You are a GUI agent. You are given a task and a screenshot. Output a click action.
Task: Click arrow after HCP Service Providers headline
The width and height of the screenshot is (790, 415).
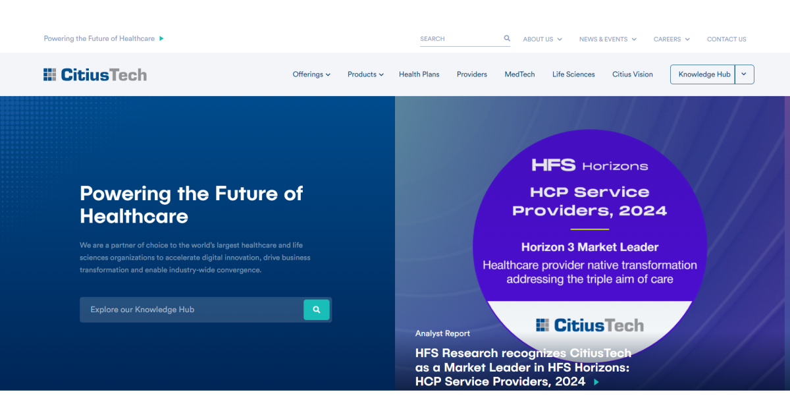596,382
